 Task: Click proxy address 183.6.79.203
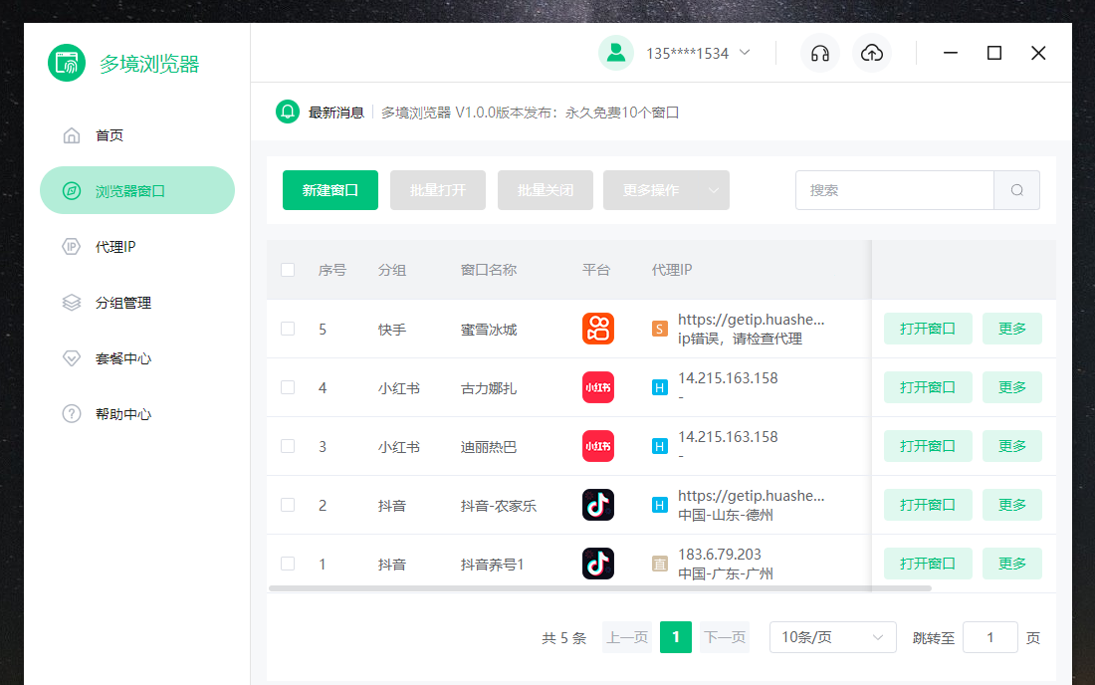(x=720, y=554)
